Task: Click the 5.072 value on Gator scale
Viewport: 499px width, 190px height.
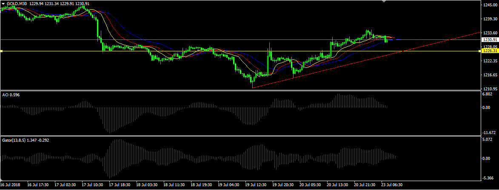Action: pyautogui.click(x=488, y=139)
